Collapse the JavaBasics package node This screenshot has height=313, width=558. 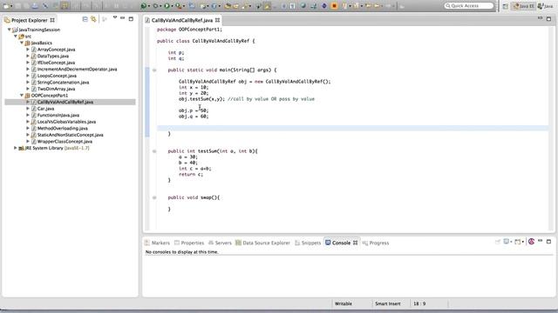[22, 43]
